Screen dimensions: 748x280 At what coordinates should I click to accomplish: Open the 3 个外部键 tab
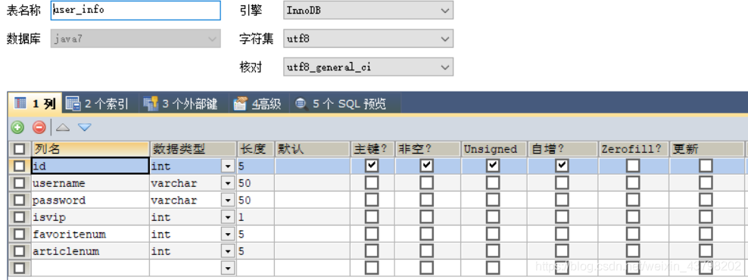180,104
